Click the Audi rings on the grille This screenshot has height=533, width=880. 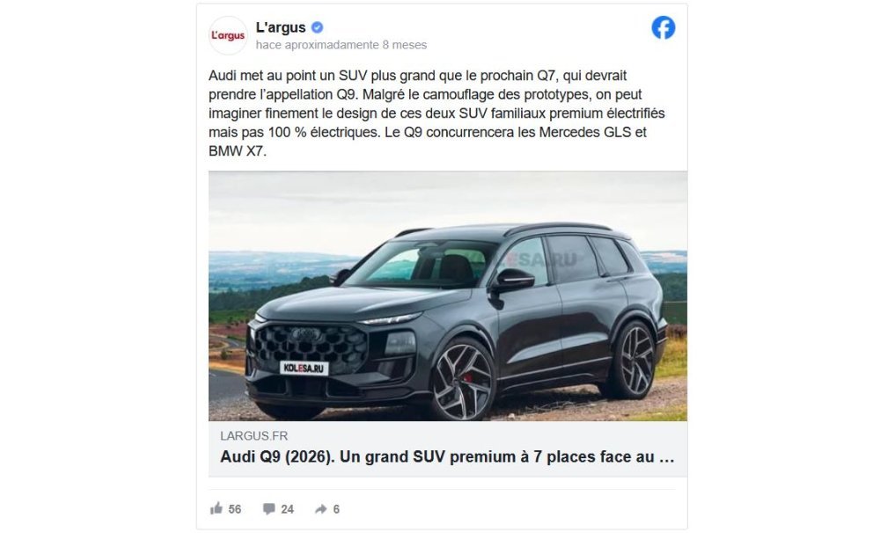tap(306, 334)
